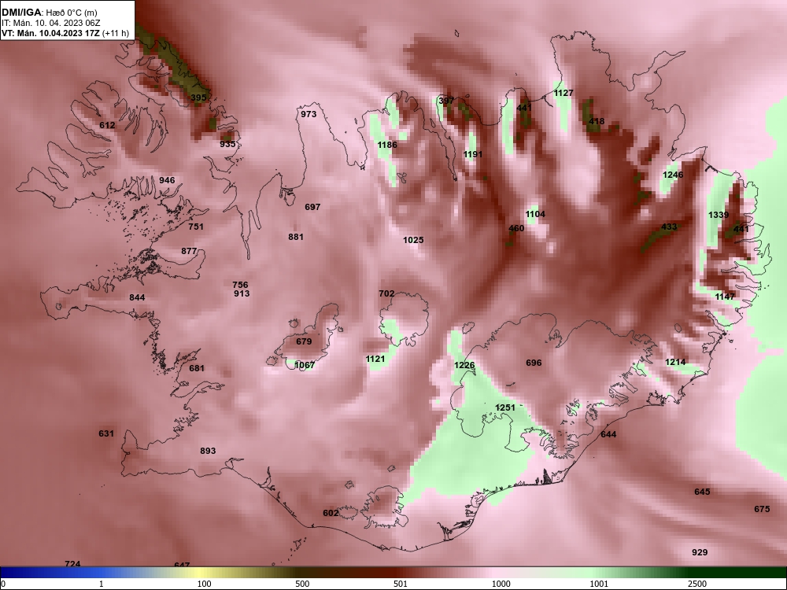Click the 1000 label on the color scale
787x590 pixels.
pos(501,584)
